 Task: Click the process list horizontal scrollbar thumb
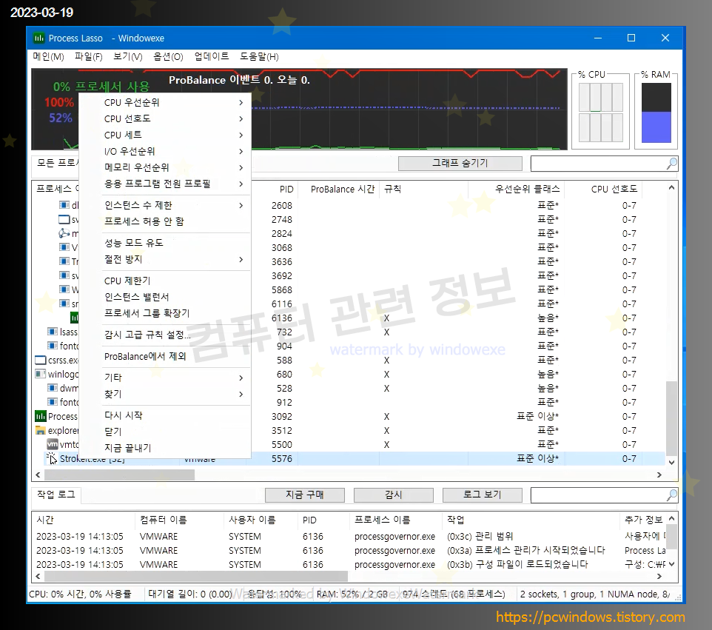click(119, 475)
